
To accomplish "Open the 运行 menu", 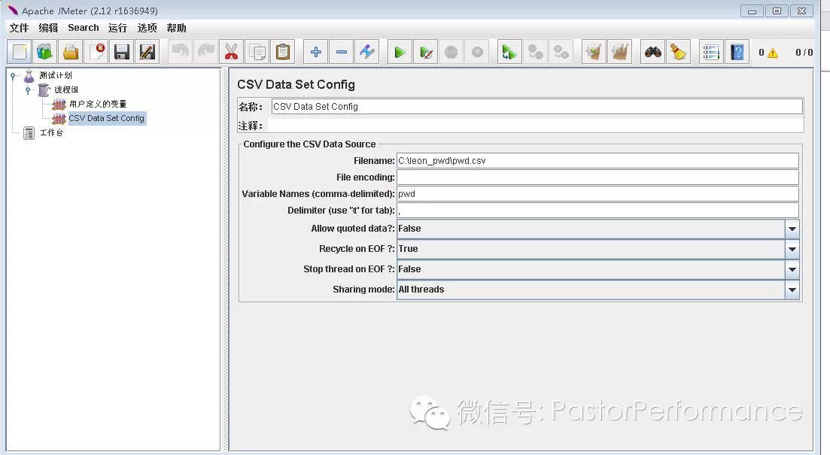I will 117,28.
